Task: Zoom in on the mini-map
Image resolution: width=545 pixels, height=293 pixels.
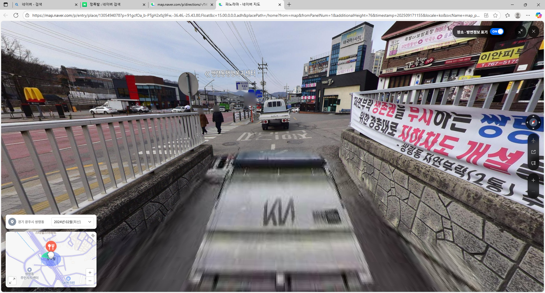Action: pyautogui.click(x=90, y=273)
